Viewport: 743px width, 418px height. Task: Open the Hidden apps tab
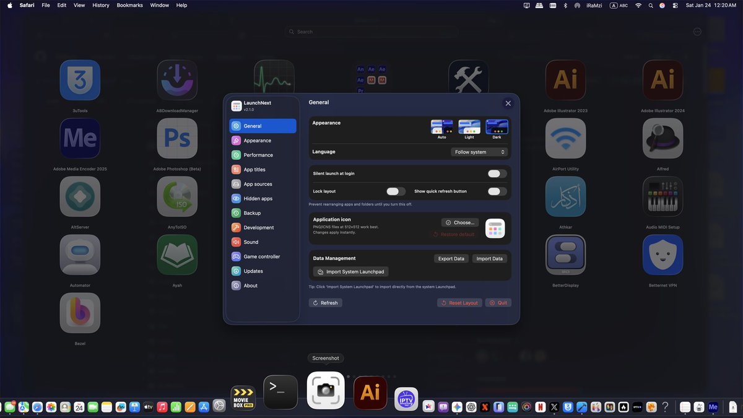(263, 199)
